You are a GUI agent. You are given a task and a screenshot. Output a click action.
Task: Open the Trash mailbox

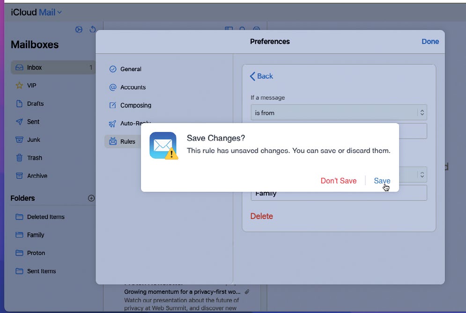tap(34, 158)
